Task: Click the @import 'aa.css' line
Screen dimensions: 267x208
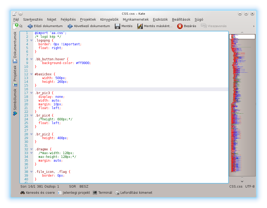Action: point(51,33)
